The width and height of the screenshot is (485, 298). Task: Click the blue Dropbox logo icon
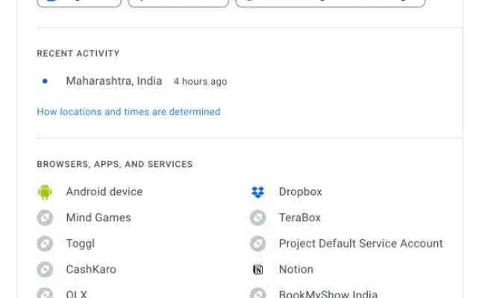(258, 191)
